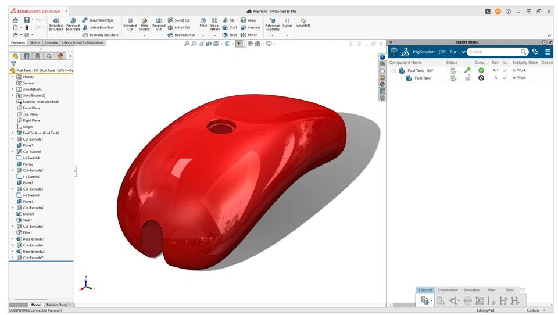558x315 pixels.
Task: Open MySession dropdown chevron
Action: tap(463, 52)
